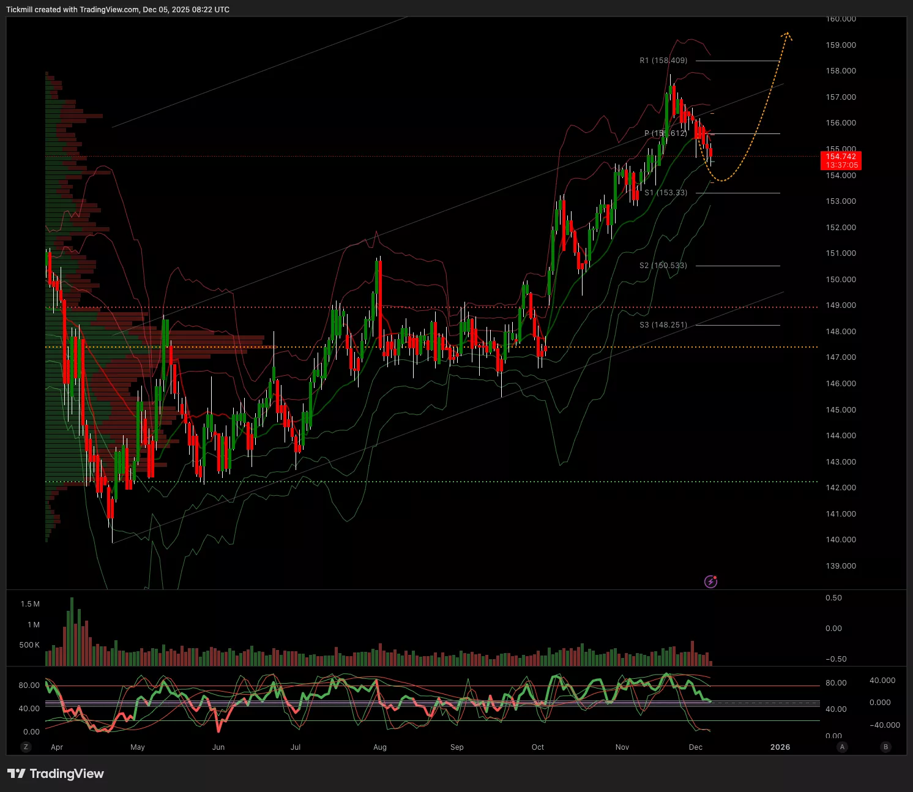
Task: Click the 160.000 price scale label
Action: click(841, 19)
